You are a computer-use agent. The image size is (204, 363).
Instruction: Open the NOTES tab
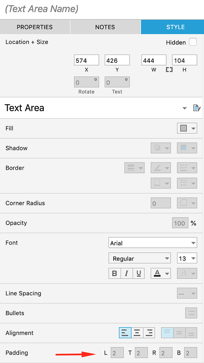[105, 27]
